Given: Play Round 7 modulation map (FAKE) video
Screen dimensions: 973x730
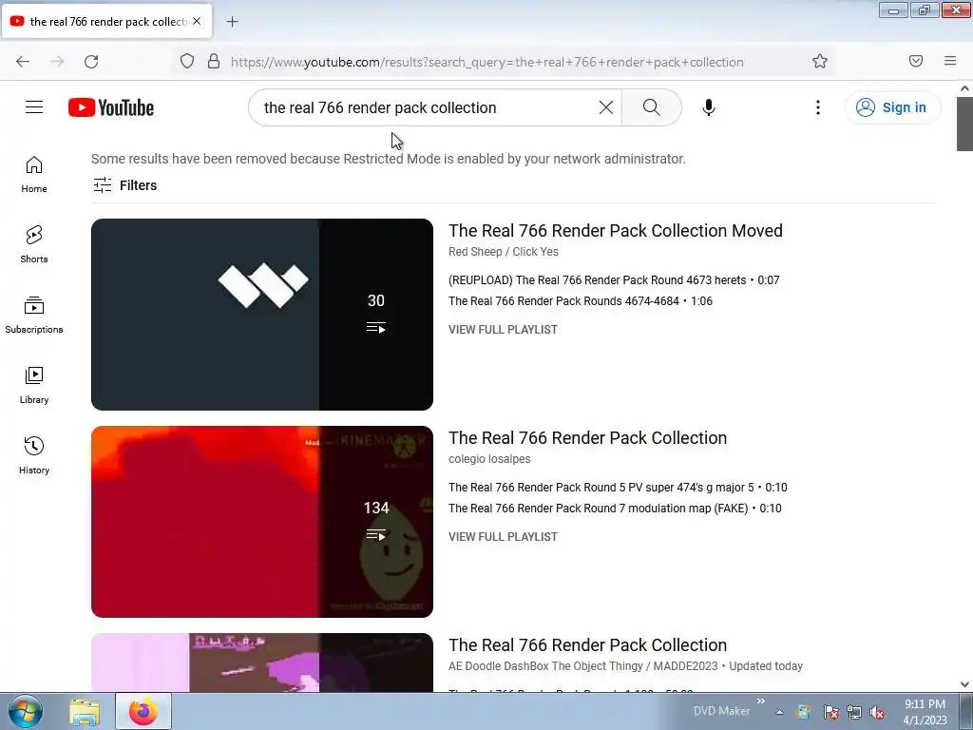Looking at the screenshot, I should [x=615, y=509].
